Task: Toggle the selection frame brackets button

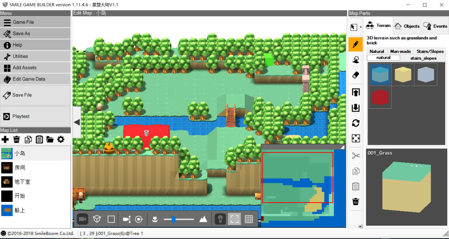Action: coord(234,219)
